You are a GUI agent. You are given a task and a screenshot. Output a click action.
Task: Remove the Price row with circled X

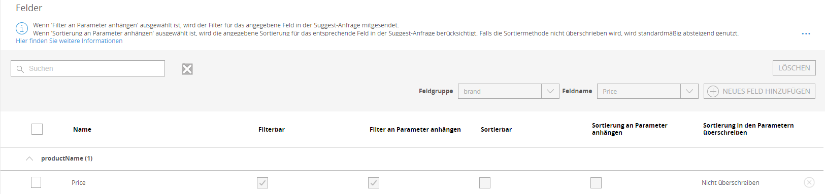(x=809, y=182)
